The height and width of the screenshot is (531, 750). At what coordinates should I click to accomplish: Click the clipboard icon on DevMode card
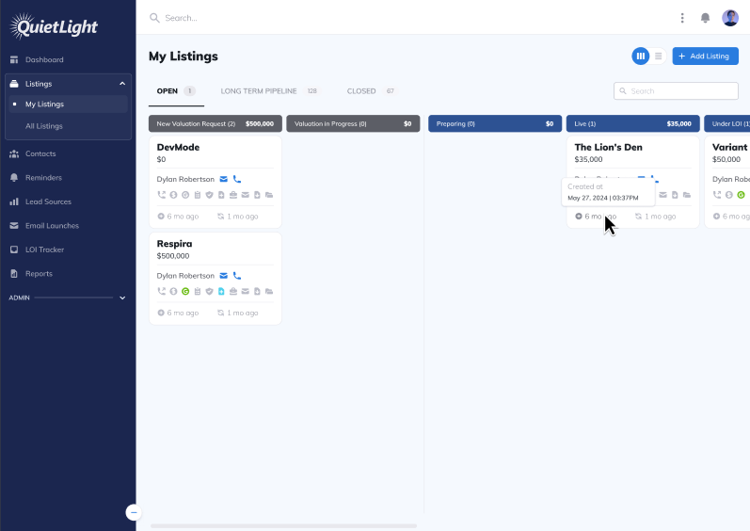[197, 195]
